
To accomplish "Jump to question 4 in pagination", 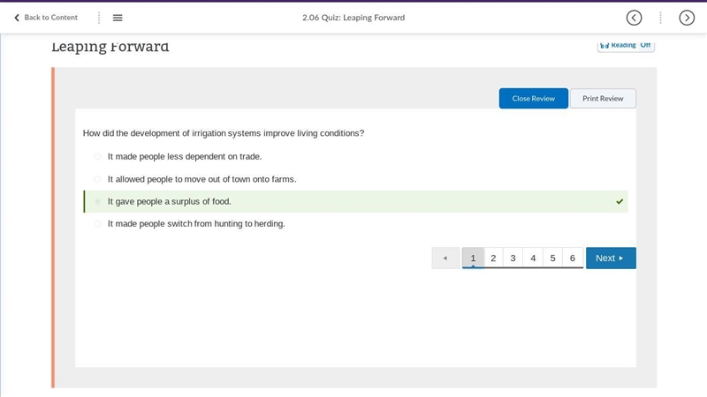I will 533,258.
